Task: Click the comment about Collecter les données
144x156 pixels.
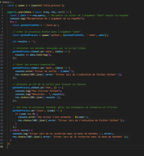Action: coord(49,48)
